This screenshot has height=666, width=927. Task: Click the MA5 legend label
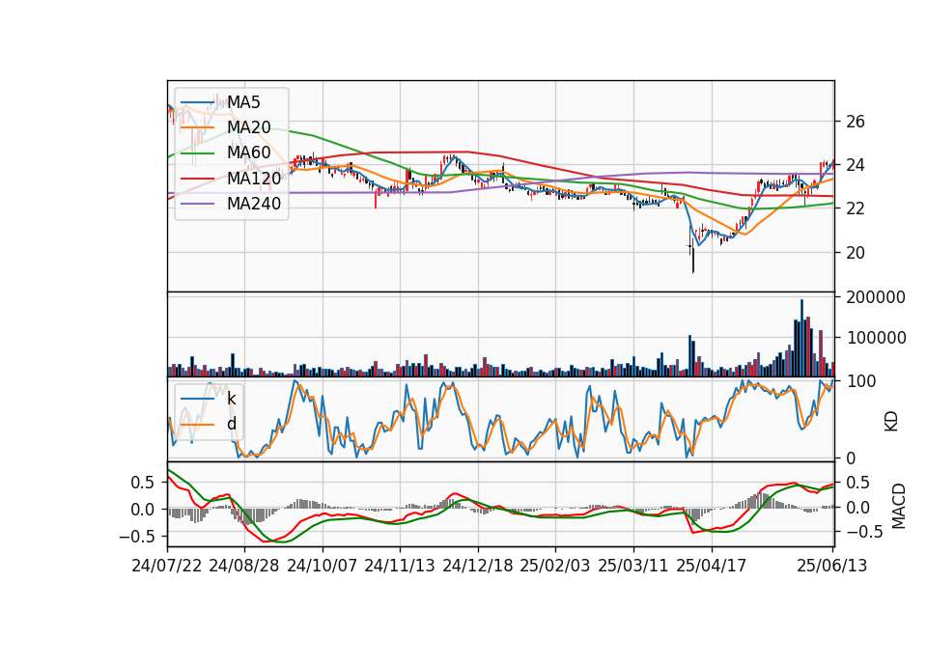coord(243,102)
